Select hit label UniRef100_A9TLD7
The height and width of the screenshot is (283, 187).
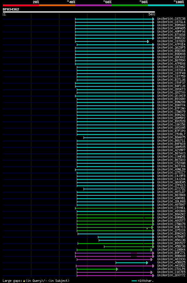click(171, 192)
